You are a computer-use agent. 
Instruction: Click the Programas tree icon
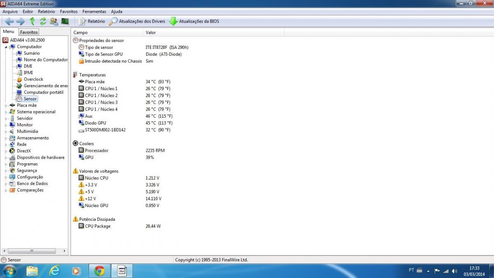[12, 164]
